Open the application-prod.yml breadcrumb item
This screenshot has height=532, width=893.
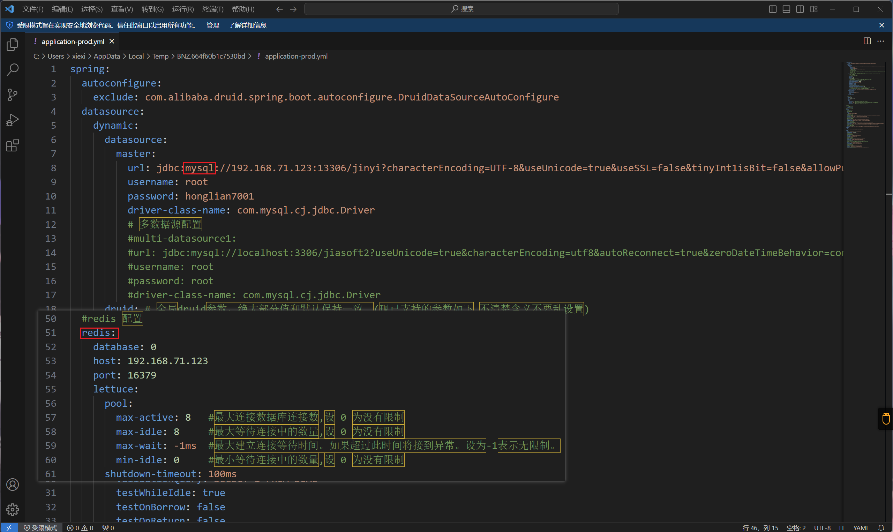pos(296,56)
